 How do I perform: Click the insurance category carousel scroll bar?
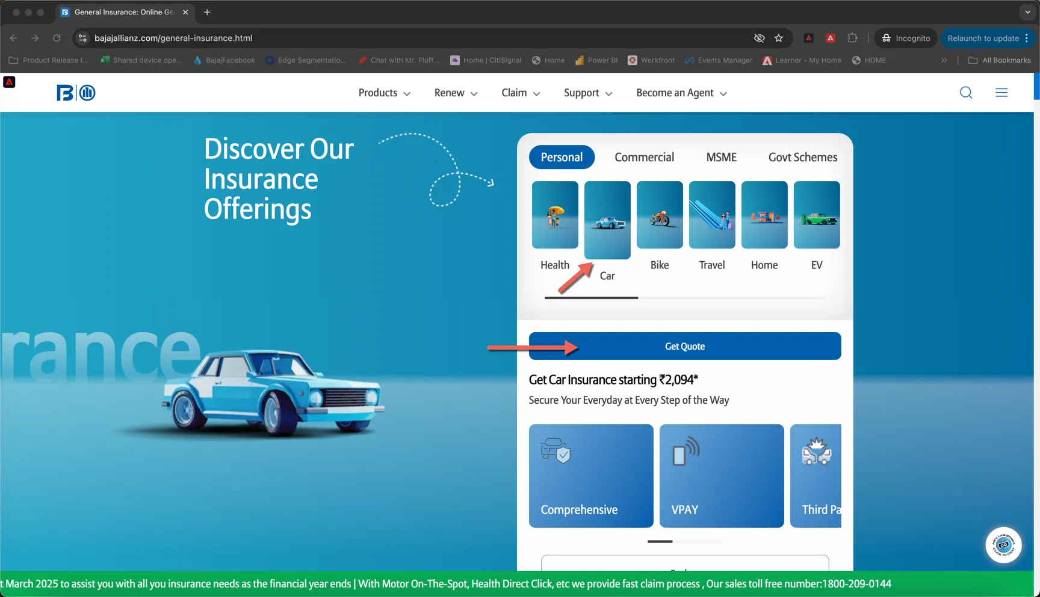(685, 297)
